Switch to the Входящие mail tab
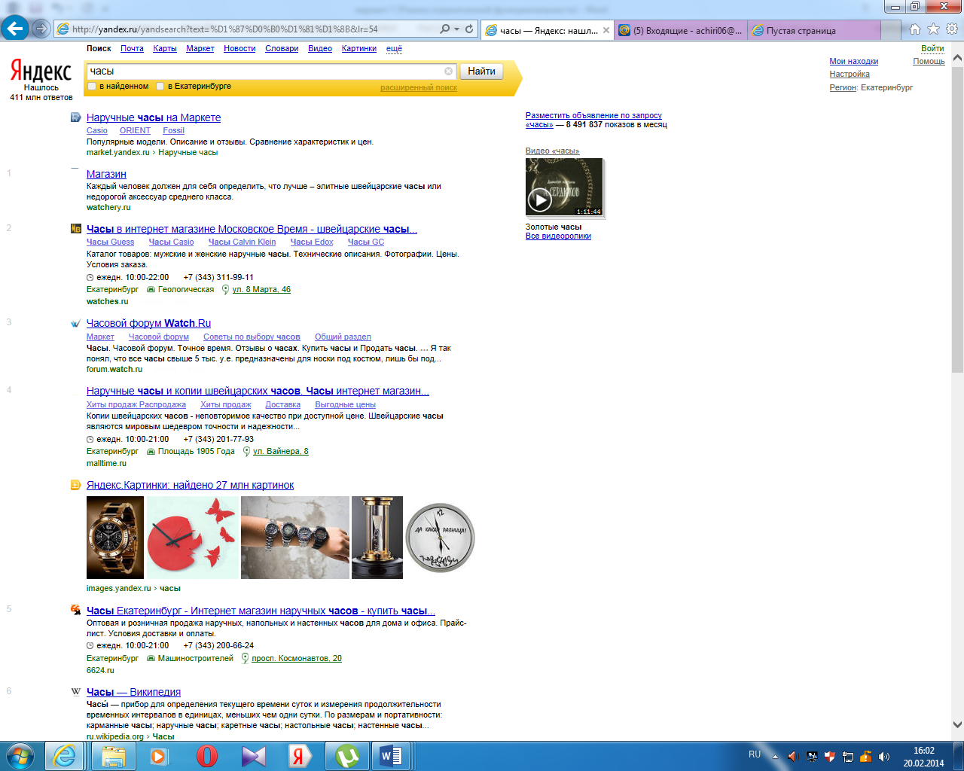 pyautogui.click(x=681, y=30)
